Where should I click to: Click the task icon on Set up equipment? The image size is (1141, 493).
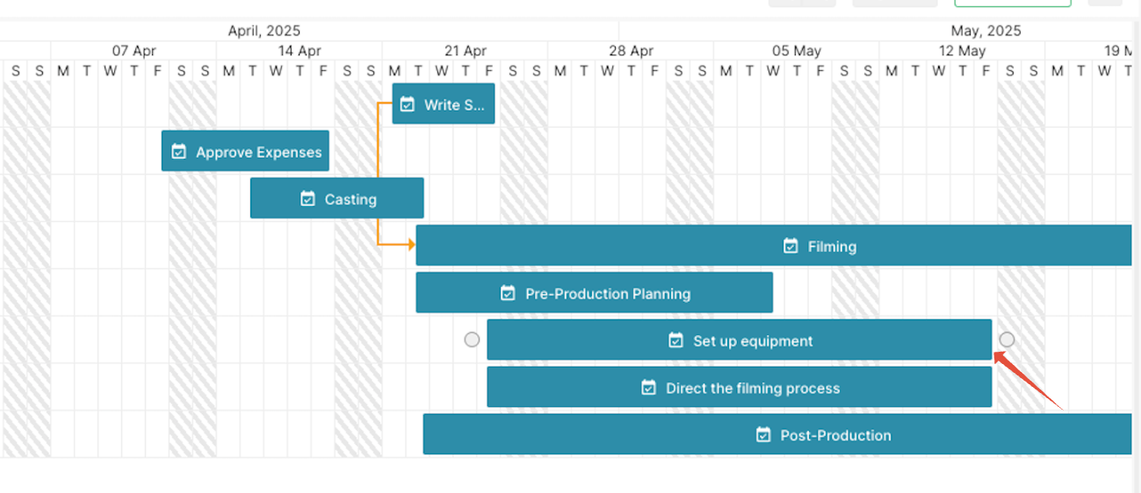click(x=675, y=340)
